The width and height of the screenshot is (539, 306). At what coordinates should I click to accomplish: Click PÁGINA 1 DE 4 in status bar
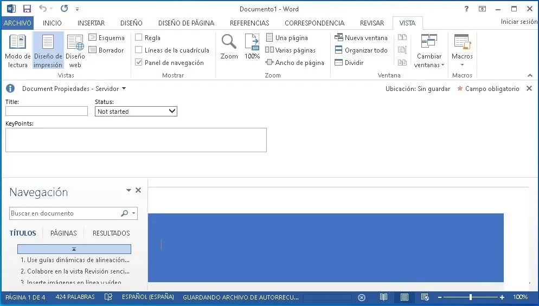point(25,297)
